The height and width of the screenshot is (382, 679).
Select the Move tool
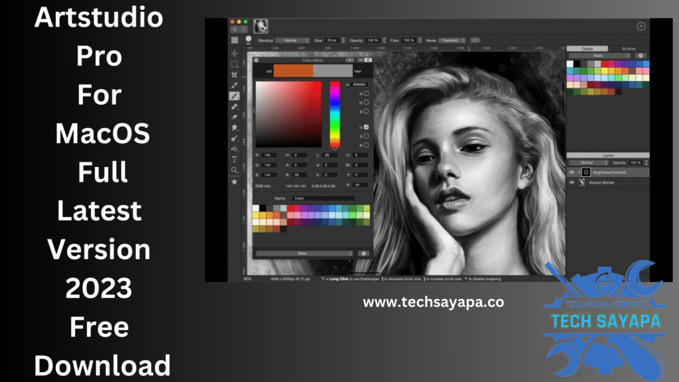pyautogui.click(x=234, y=54)
